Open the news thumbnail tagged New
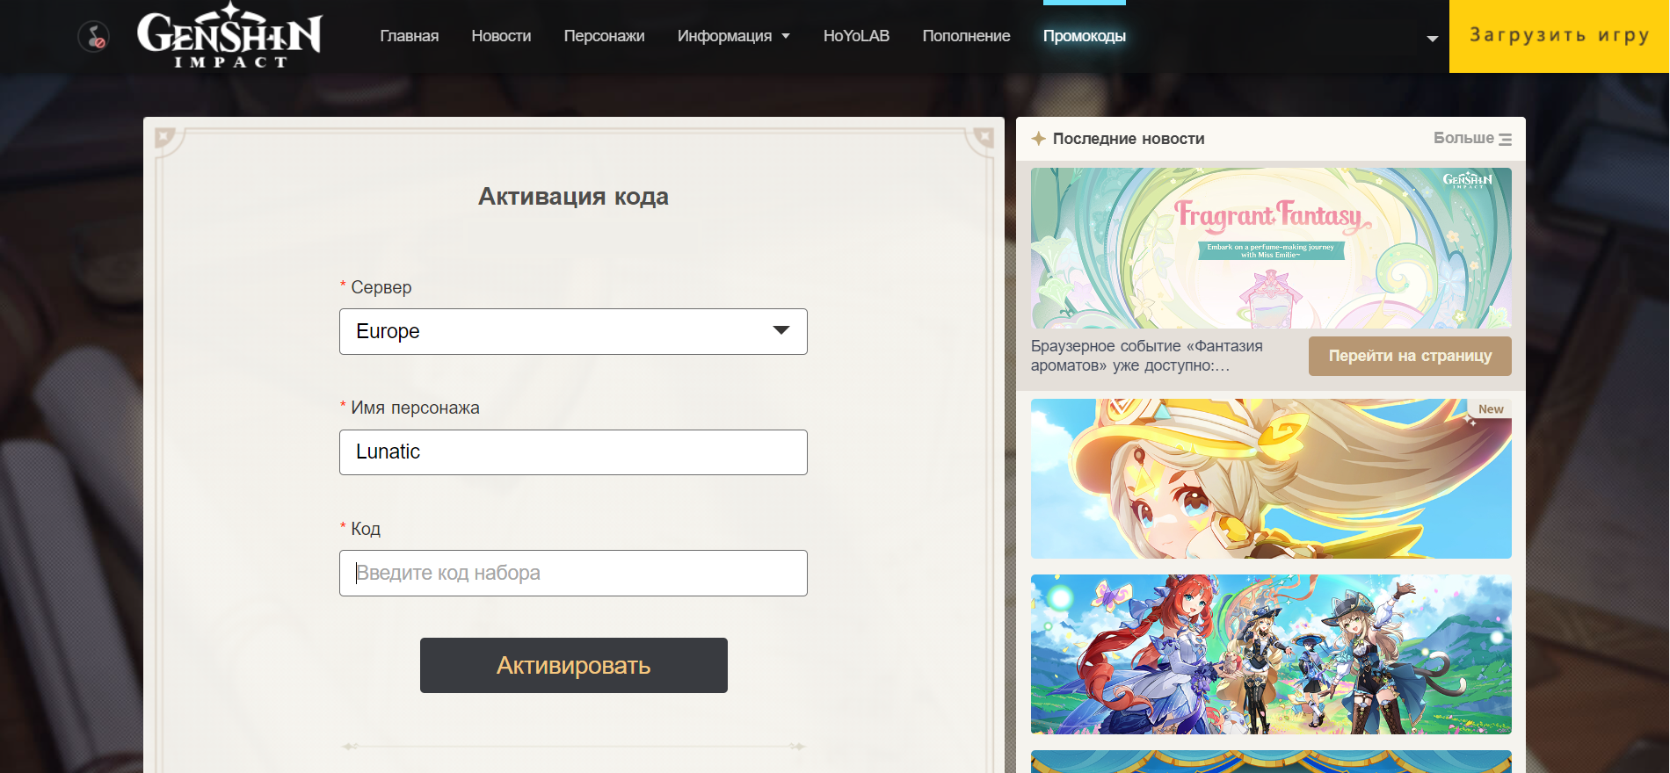This screenshot has width=1670, height=773. [x=1271, y=479]
